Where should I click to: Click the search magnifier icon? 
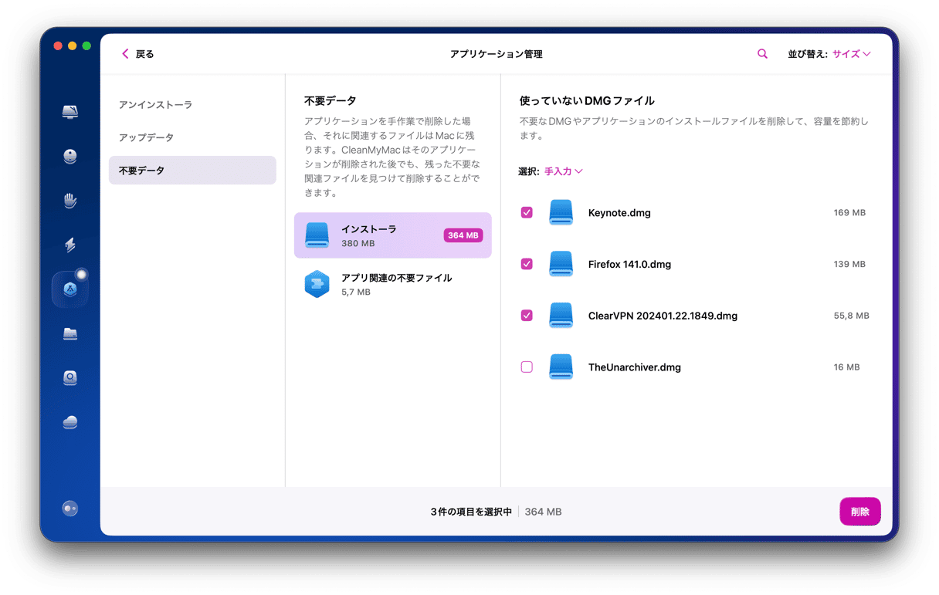762,54
